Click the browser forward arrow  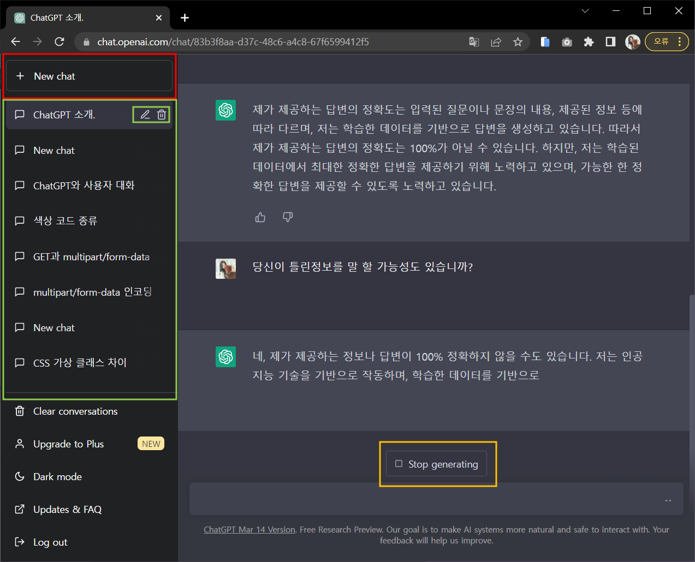37,41
